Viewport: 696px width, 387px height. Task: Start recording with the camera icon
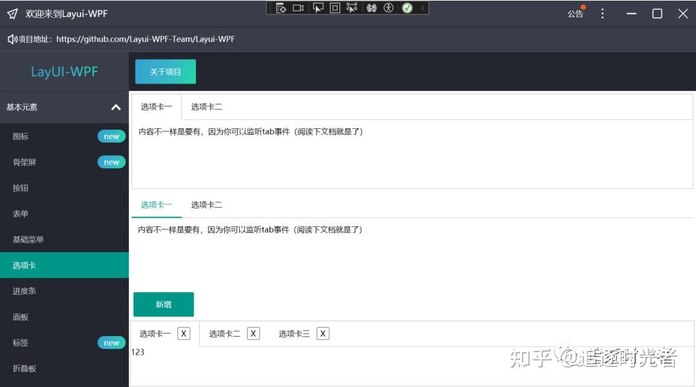[x=298, y=9]
